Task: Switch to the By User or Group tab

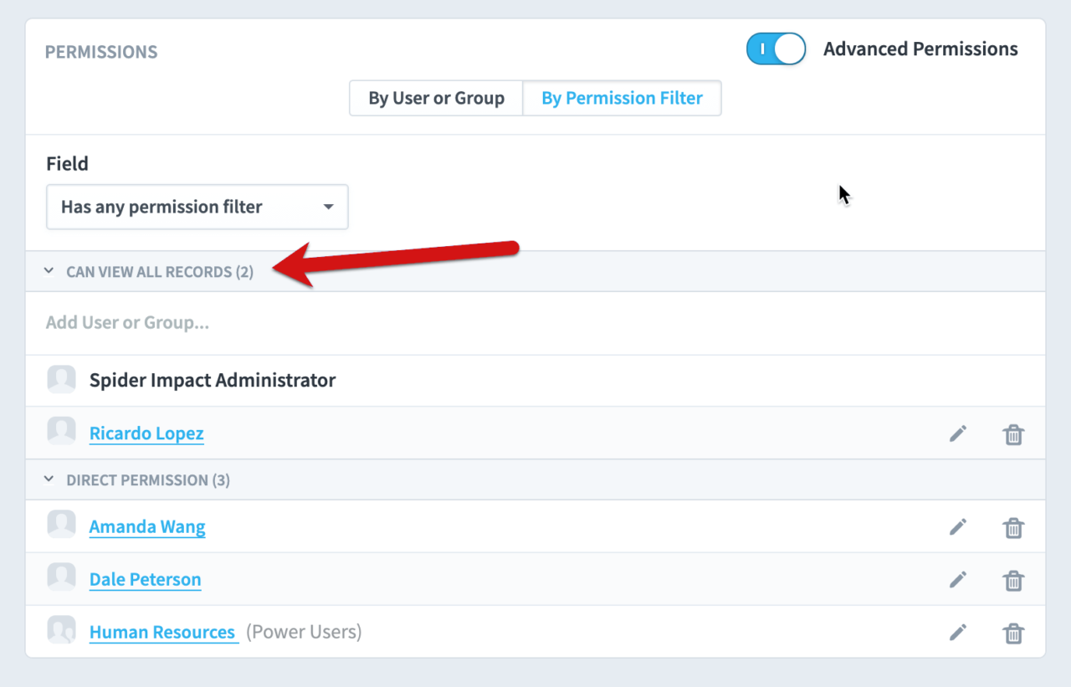Action: [x=435, y=98]
